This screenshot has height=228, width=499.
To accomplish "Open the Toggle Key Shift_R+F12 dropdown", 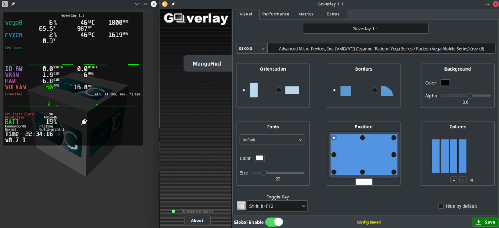I will [x=277, y=206].
